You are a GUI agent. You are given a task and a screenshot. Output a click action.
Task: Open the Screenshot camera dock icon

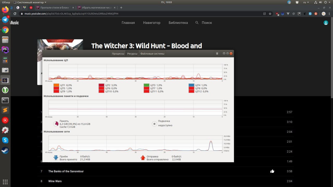(5, 70)
